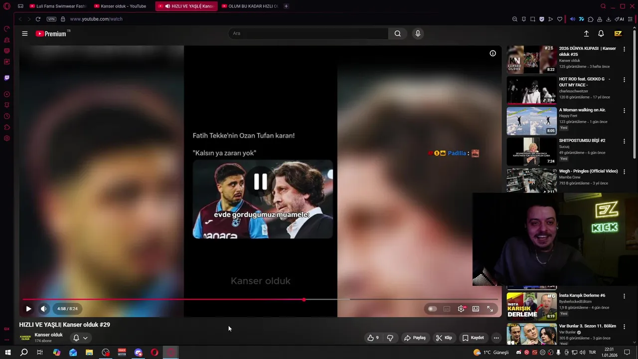Toggle the ad blocker shield icon
Image resolution: width=638 pixels, height=359 pixels.
pyautogui.click(x=541, y=19)
